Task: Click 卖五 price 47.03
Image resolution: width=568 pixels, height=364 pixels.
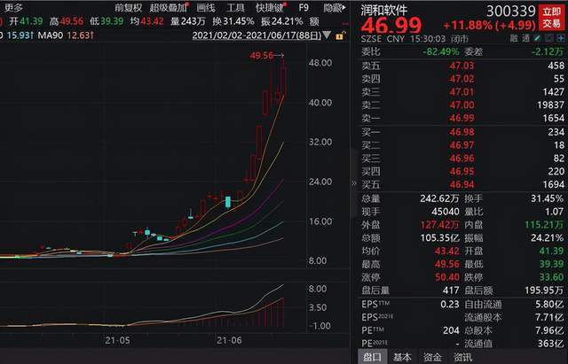Action: point(461,66)
